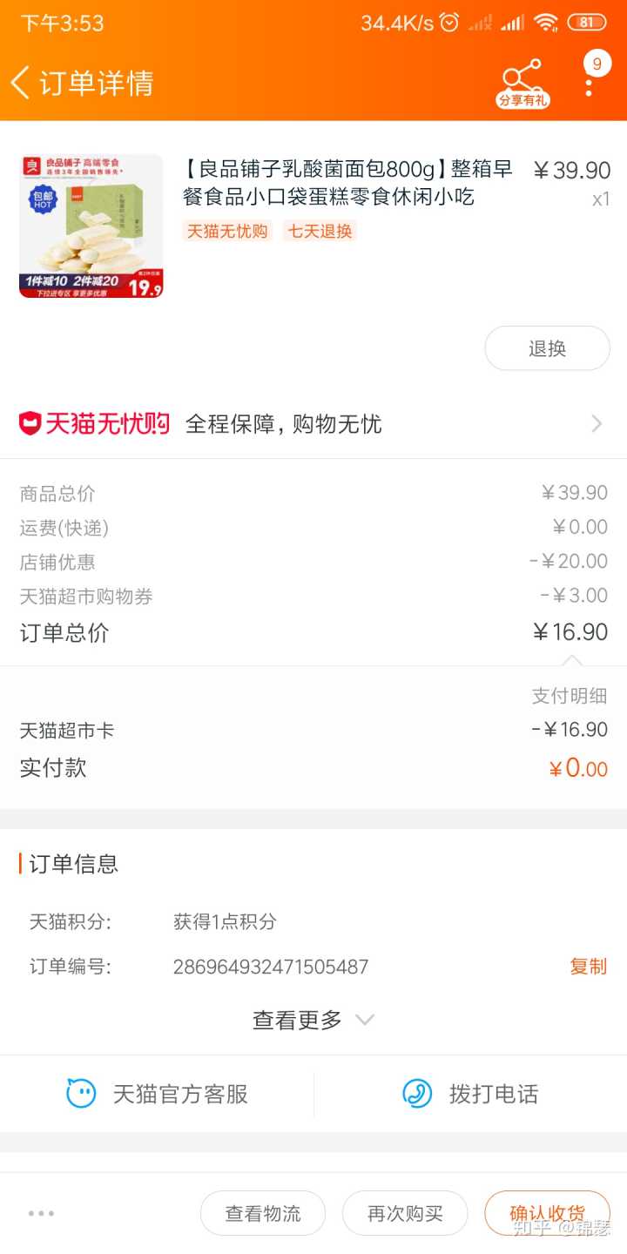This screenshot has width=627, height=1254.
Task: Expand the 支付明细 payment details
Action: [x=569, y=696]
